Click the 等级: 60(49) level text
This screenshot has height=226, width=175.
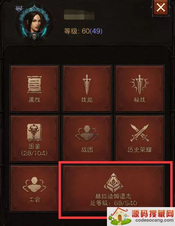pyautogui.click(x=83, y=31)
